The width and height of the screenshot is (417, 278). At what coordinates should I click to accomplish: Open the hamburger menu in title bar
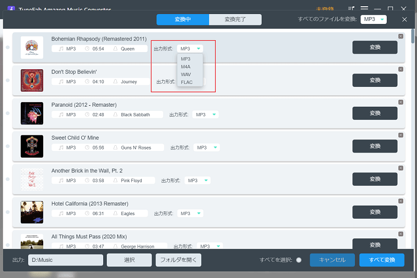[x=364, y=8]
